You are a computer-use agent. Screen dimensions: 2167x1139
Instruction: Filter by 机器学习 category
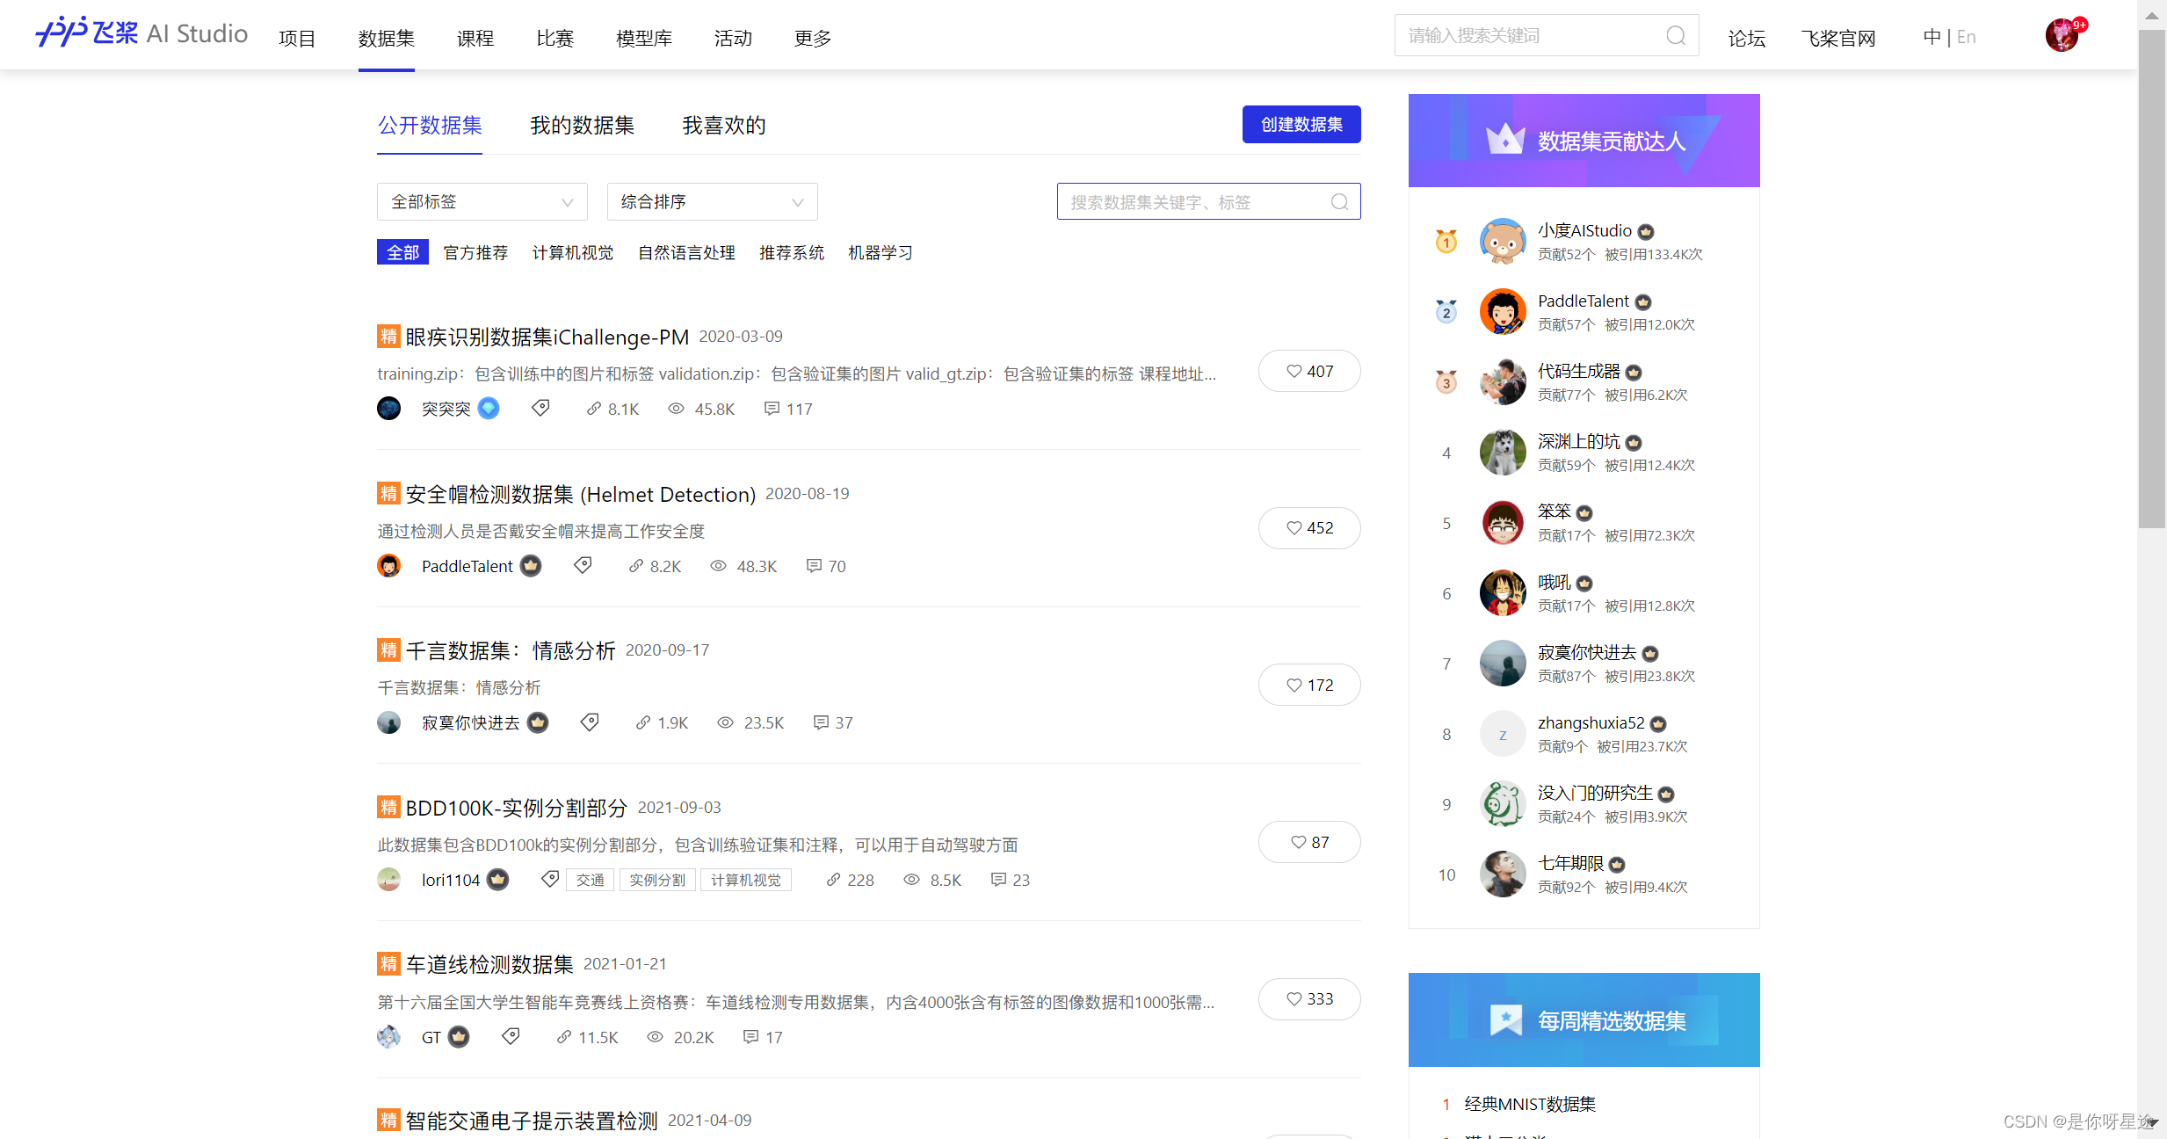click(x=880, y=252)
